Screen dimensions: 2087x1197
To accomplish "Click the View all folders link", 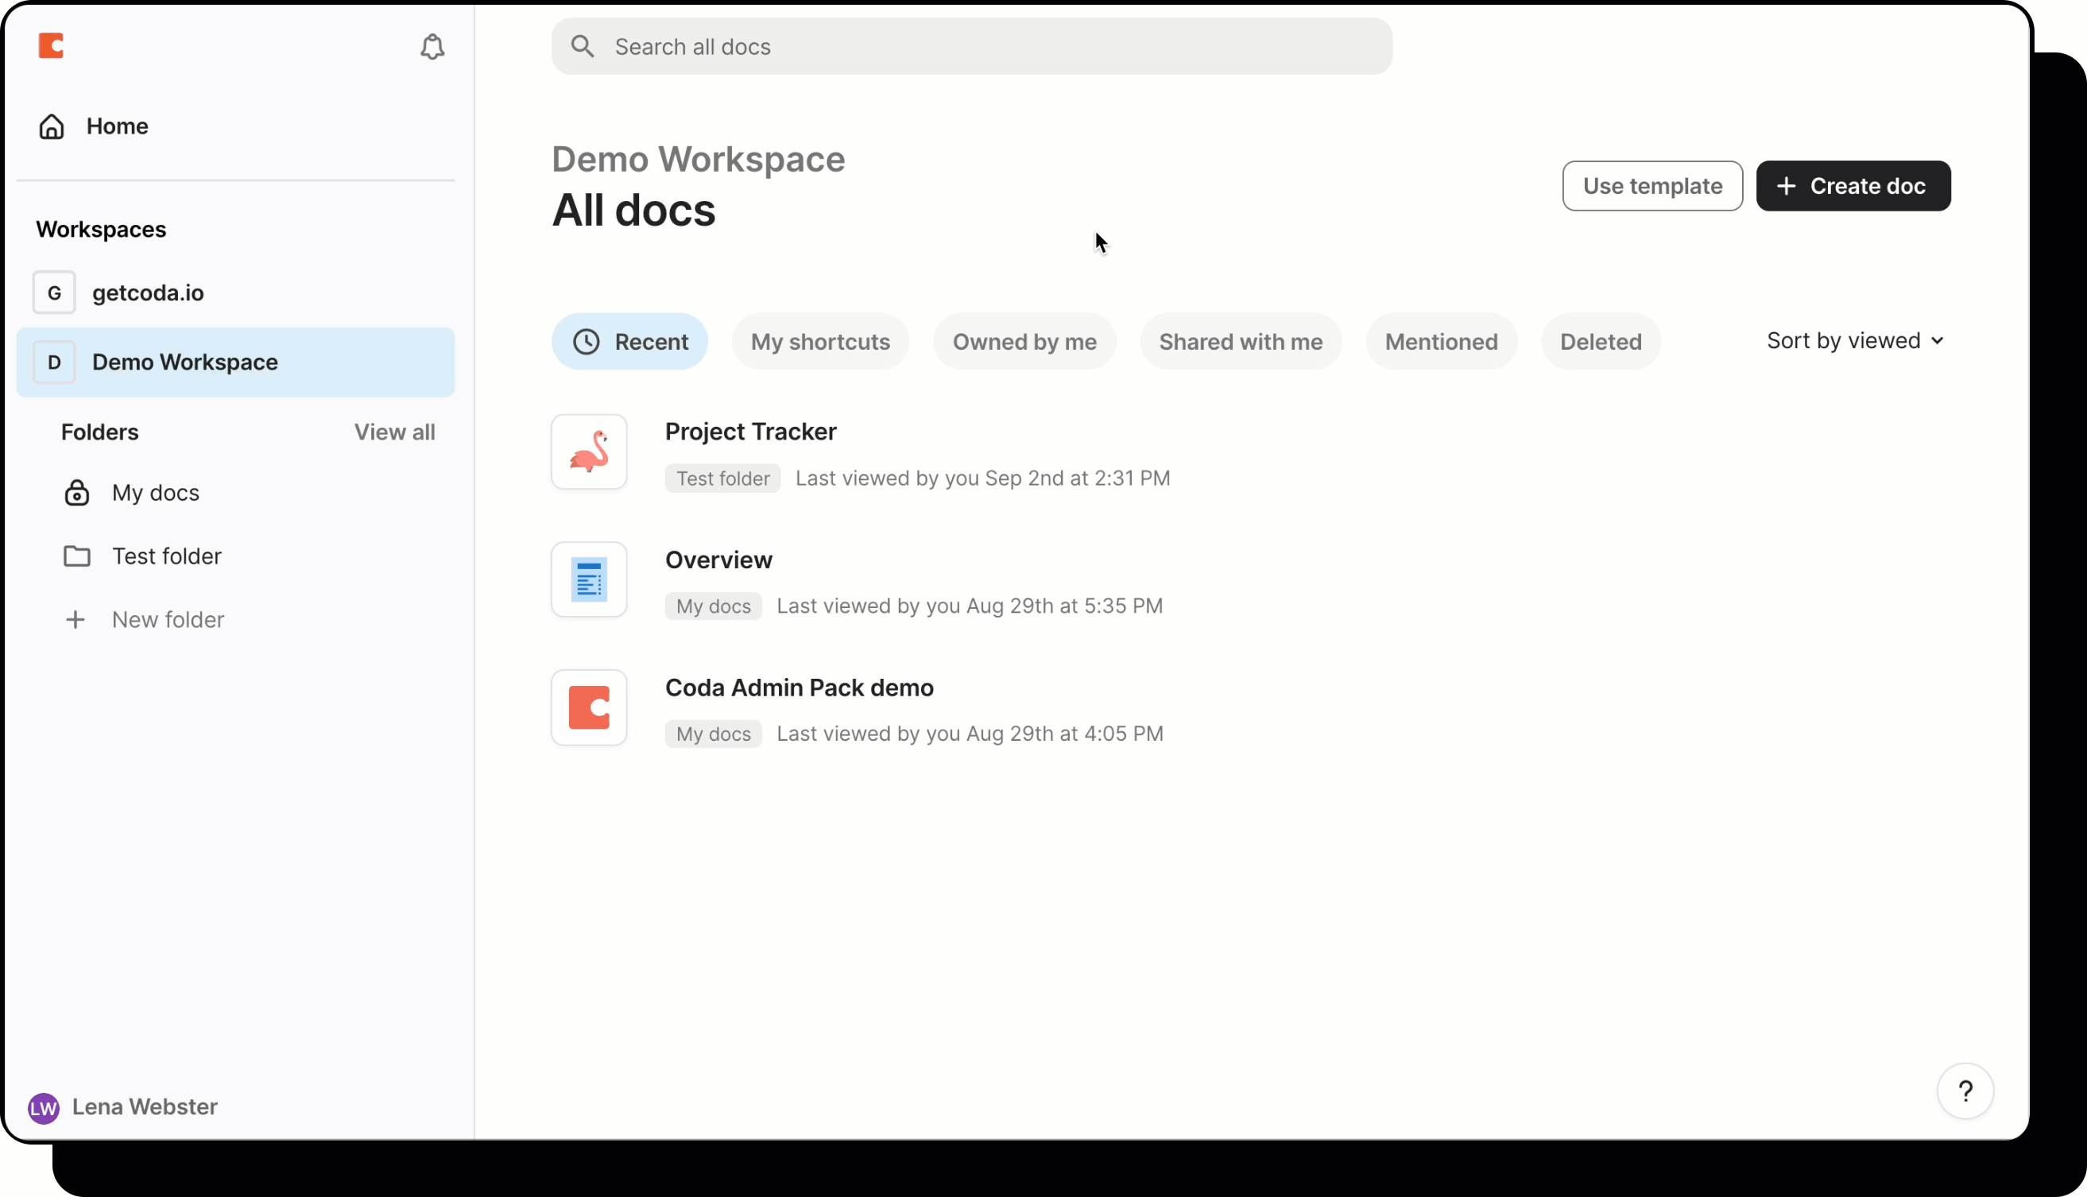I will (x=394, y=432).
